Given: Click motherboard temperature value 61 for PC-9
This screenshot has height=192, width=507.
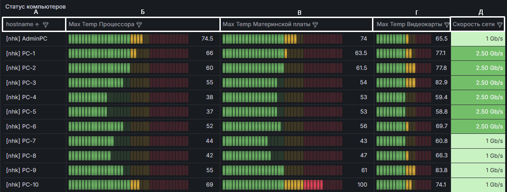Looking at the screenshot, I should [364, 170].
